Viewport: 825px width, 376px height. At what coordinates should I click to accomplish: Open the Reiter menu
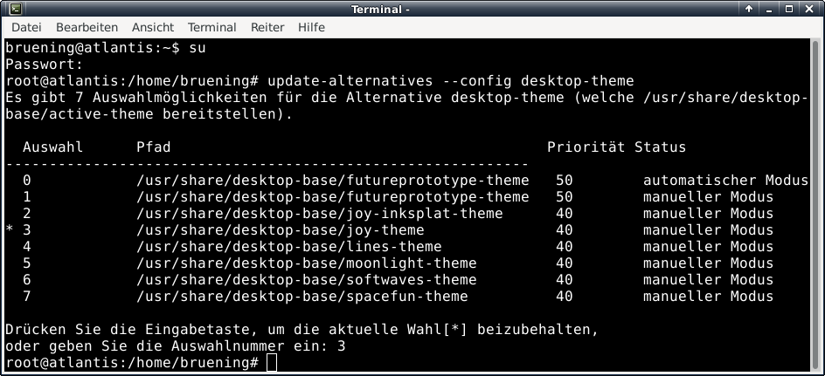[267, 27]
